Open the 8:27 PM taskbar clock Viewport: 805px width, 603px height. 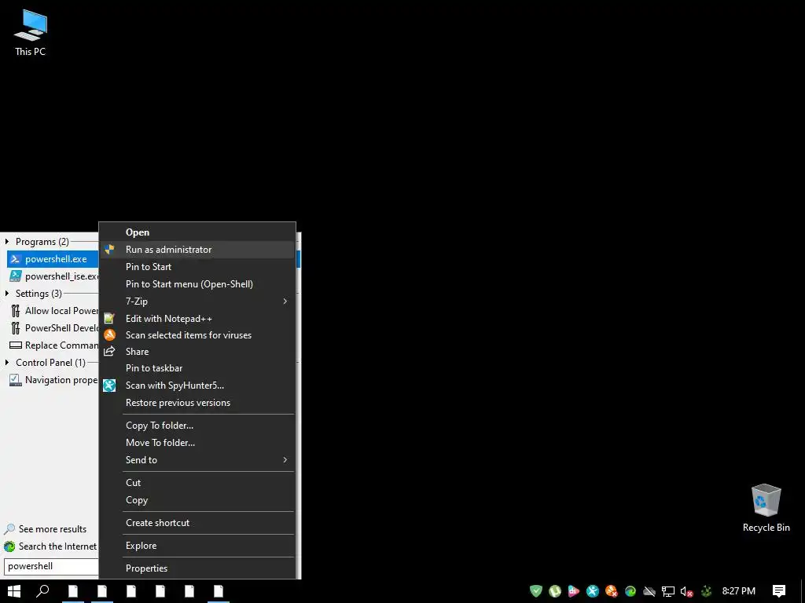738,591
